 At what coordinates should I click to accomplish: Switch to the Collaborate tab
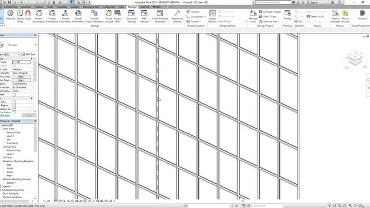point(109,7)
